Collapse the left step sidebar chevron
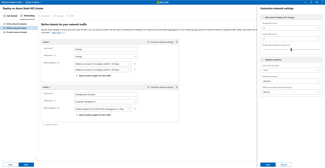Image resolution: width=325 pixels, height=168 pixels. click(35, 158)
